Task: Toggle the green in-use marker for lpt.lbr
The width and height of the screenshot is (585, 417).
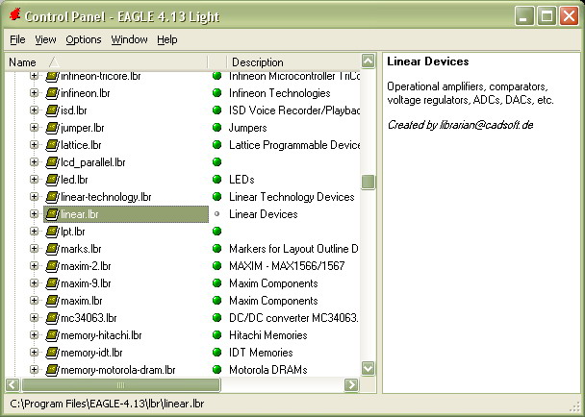Action: pyautogui.click(x=216, y=231)
